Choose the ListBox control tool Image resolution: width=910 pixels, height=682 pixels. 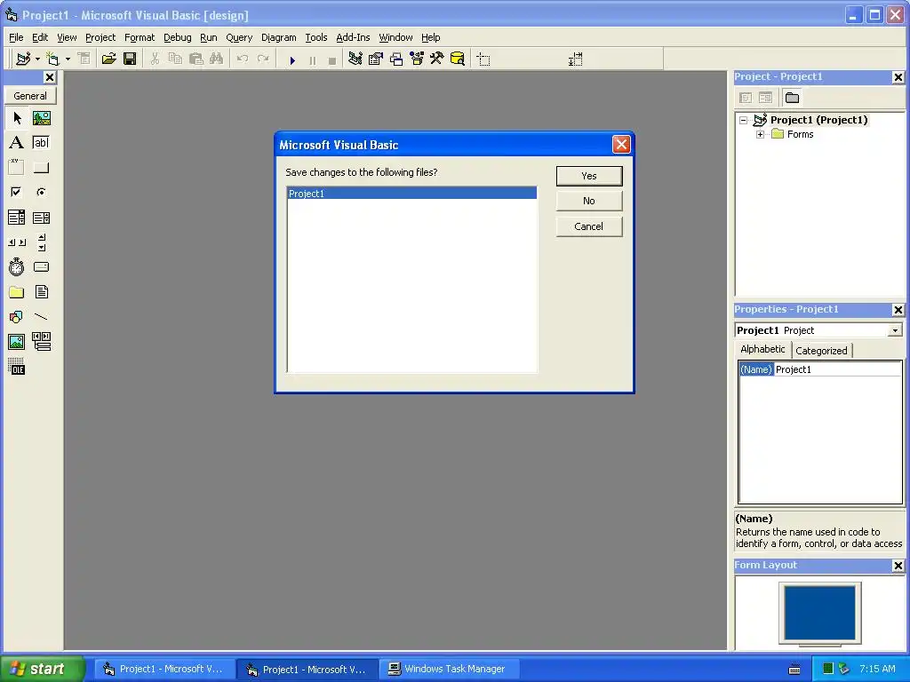[41, 218]
